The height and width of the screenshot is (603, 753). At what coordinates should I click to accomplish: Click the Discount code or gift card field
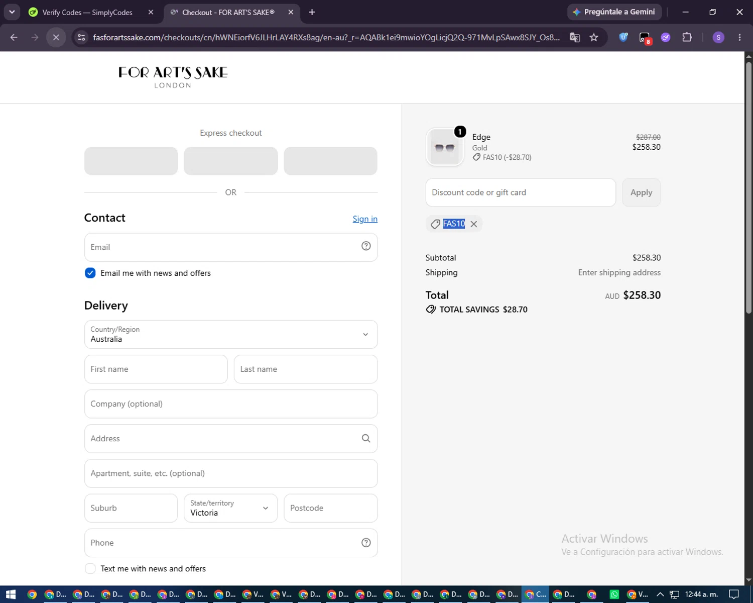click(521, 192)
